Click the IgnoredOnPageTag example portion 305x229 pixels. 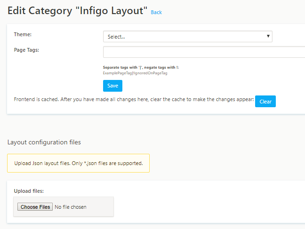point(150,73)
